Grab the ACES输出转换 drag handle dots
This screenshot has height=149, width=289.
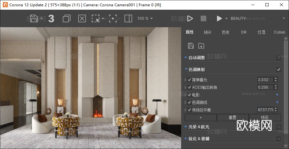pyautogui.click(x=185, y=87)
